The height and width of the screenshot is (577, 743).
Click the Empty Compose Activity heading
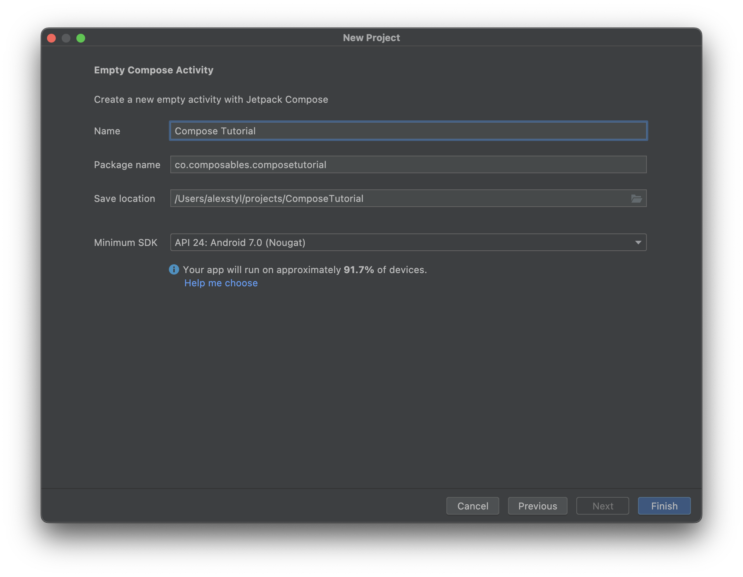[x=154, y=70]
